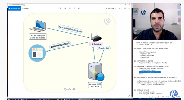Viewport: 184px width, 100px height.
Task: Click the 'Línea 19, columna 35' status entry
Action: pos(154,97)
